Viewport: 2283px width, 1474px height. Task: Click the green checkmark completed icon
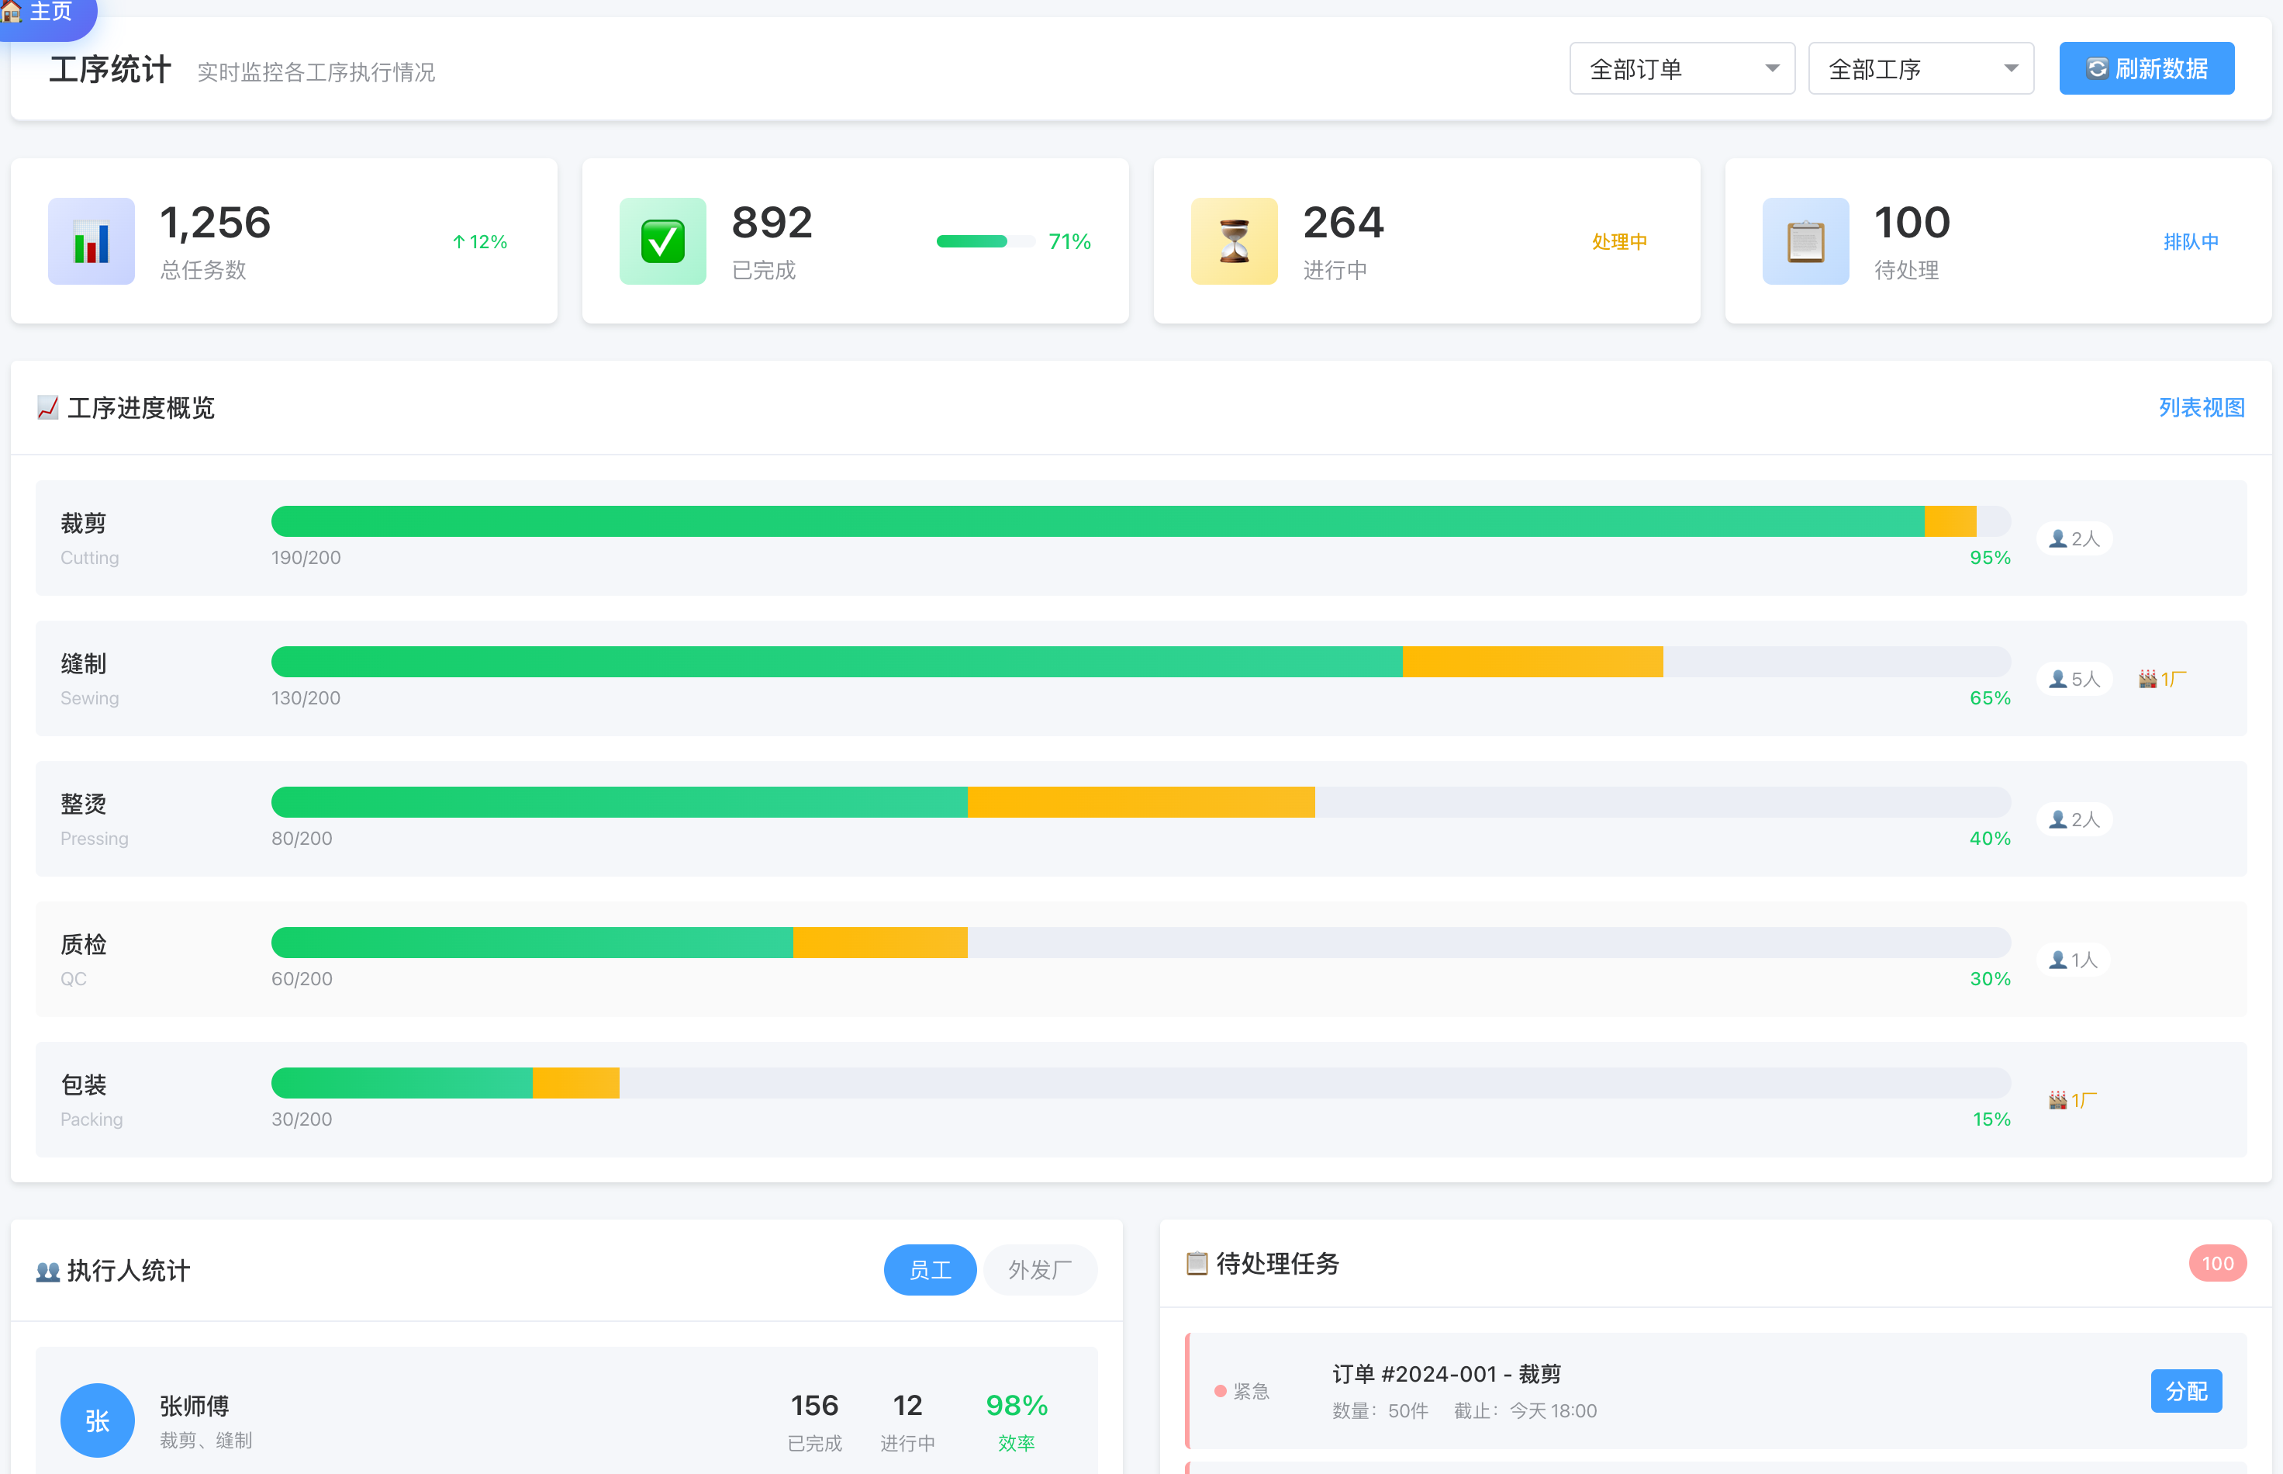pyautogui.click(x=662, y=241)
